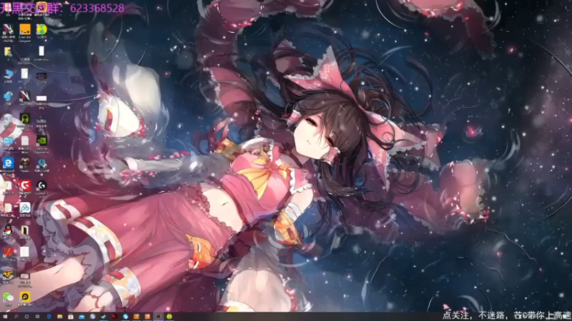Open Microsoft Edge desktop shortcut
Viewport: 572px width, 321px height.
point(8,163)
